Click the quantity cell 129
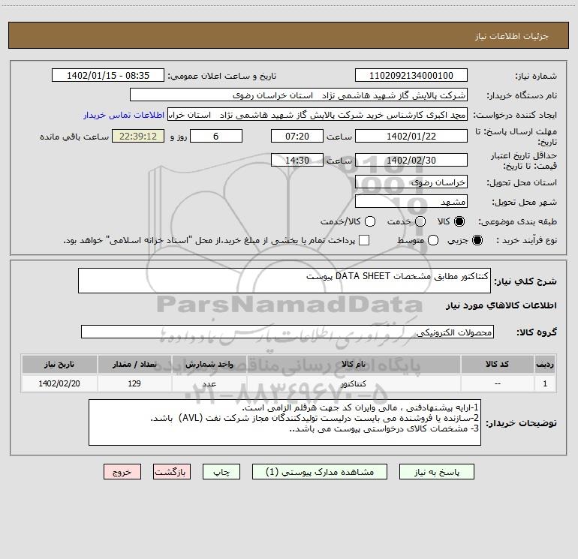 click(134, 383)
